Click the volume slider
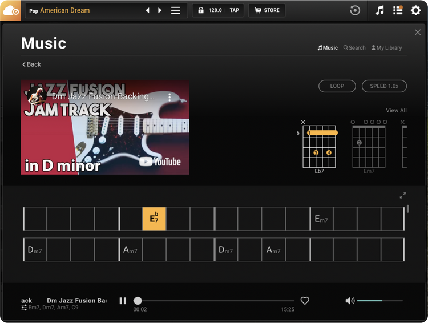 click(x=379, y=301)
